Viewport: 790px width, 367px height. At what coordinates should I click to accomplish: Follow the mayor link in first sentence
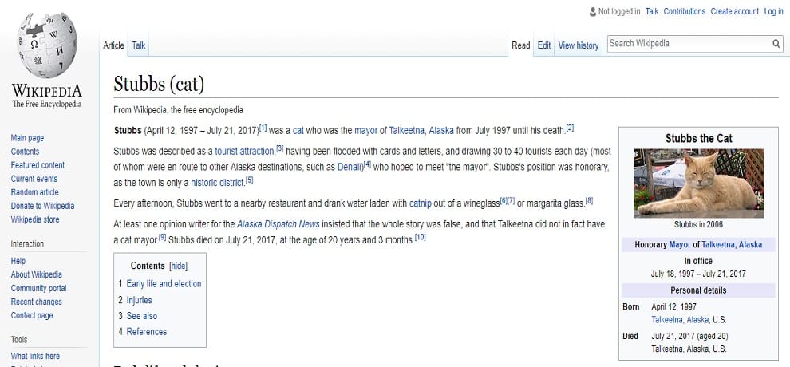click(365, 131)
